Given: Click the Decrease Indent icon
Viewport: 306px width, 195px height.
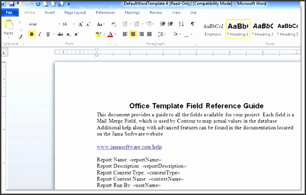Looking at the screenshot, I should click(x=163, y=24).
